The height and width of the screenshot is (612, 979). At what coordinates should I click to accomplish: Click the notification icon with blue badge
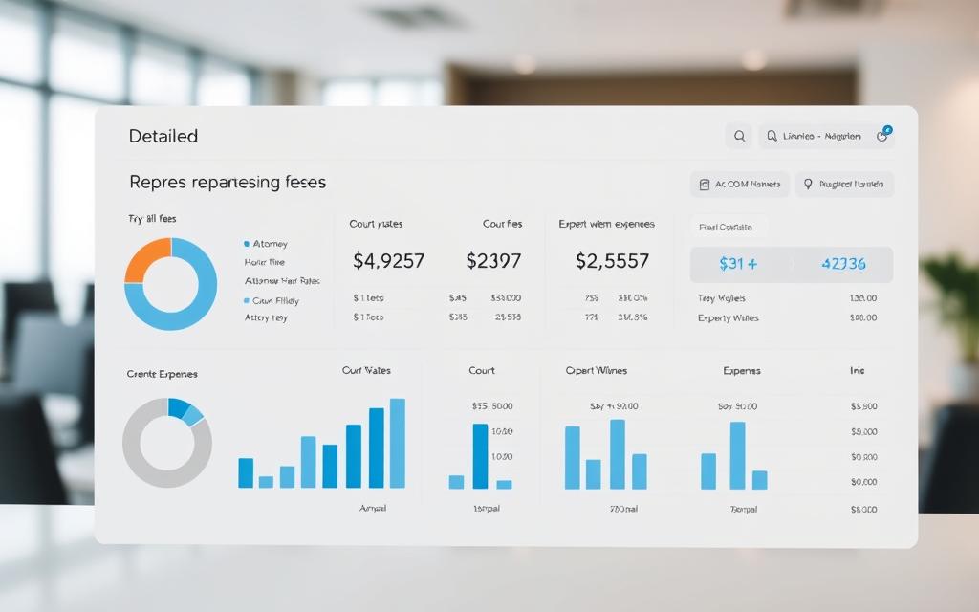pos(883,134)
